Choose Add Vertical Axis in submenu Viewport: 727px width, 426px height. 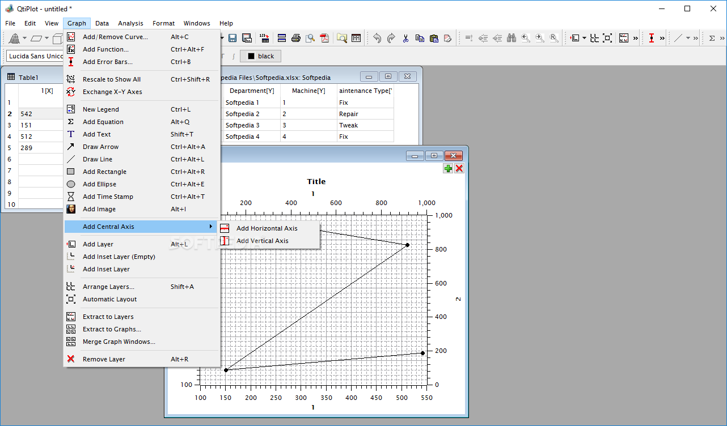(x=269, y=241)
